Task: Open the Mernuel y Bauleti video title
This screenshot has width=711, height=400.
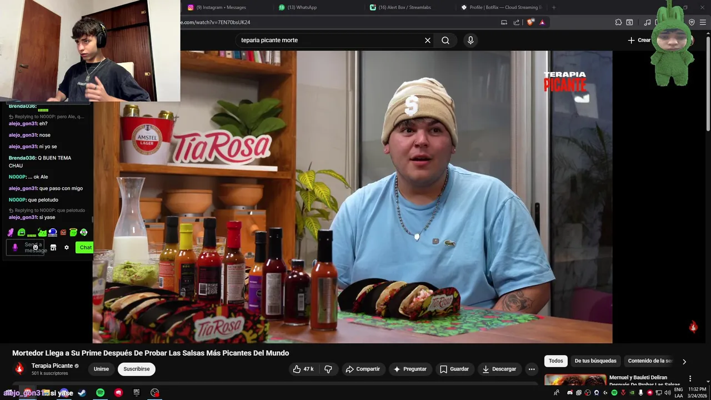Action: 644,381
